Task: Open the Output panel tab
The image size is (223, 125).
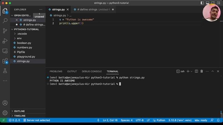Action: click(x=72, y=71)
